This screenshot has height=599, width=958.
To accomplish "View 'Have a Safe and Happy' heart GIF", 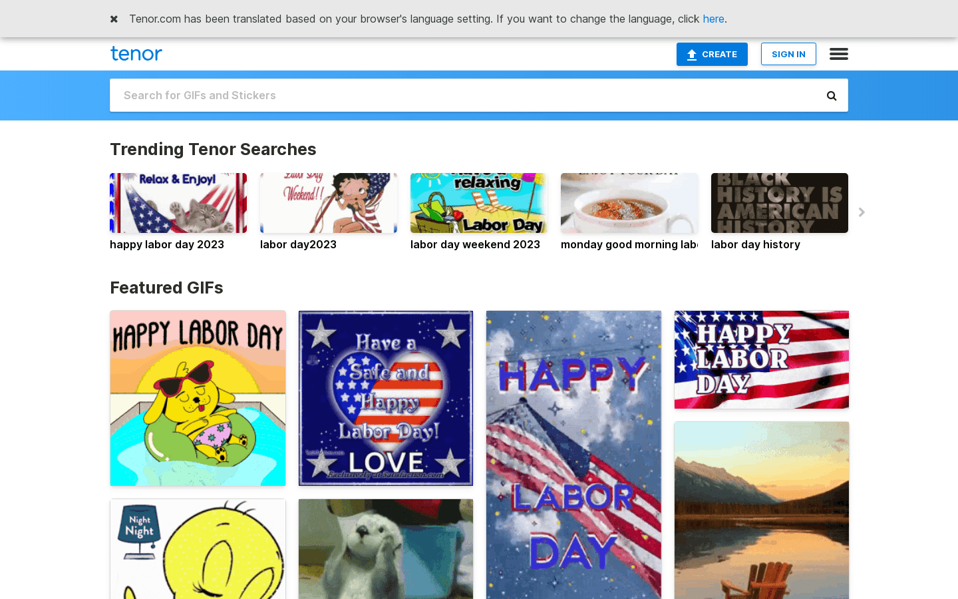I will (x=386, y=398).
